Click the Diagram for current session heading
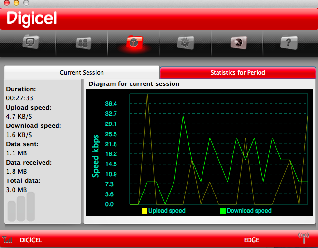318x248 pixels. click(134, 84)
